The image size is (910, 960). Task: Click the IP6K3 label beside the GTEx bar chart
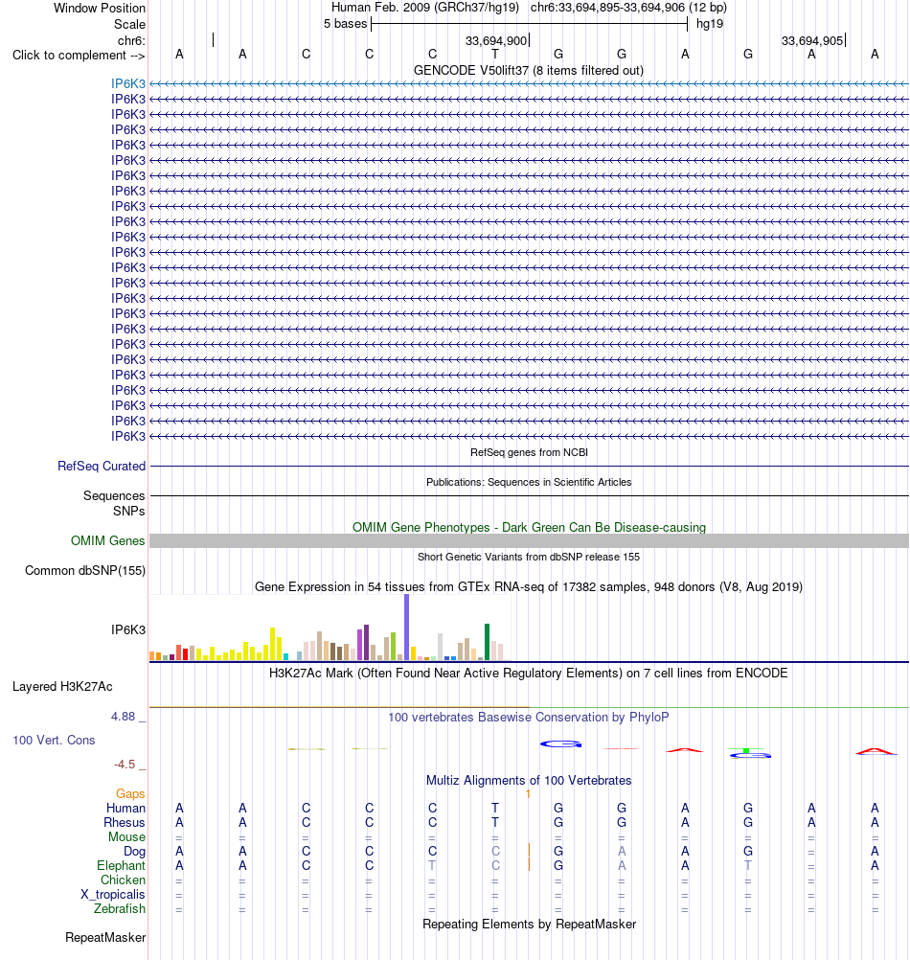[128, 629]
